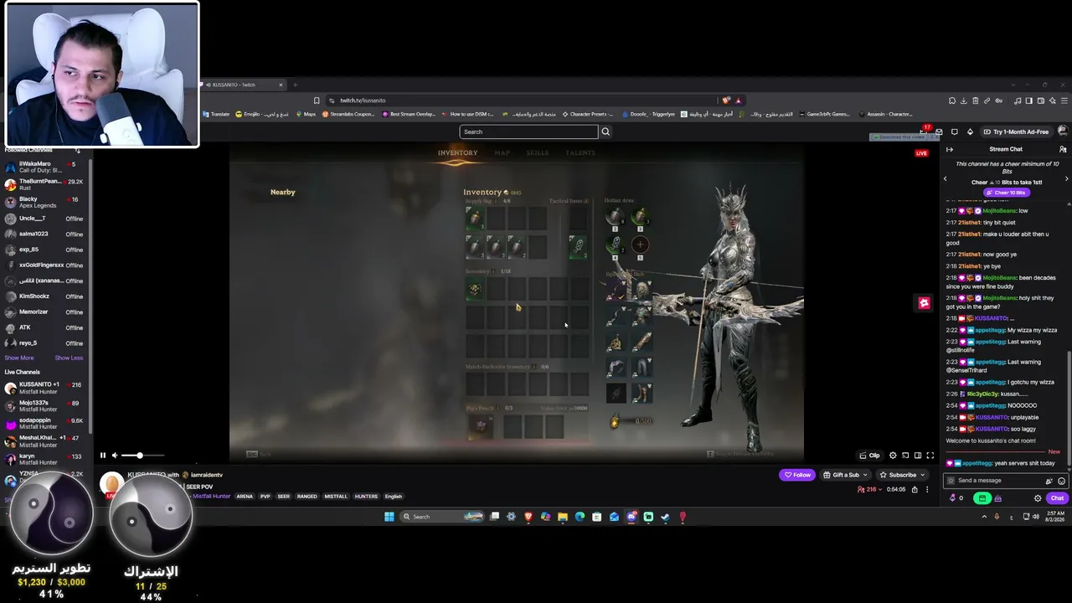This screenshot has height=603, width=1072.
Task: Show hidden system tray icons
Action: [x=984, y=517]
